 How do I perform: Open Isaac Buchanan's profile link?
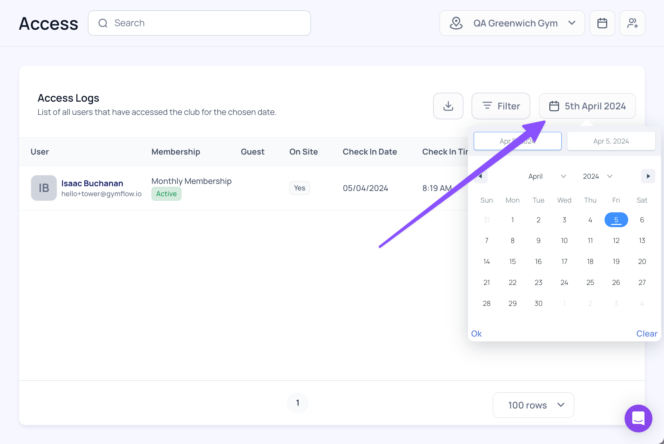pyautogui.click(x=92, y=183)
